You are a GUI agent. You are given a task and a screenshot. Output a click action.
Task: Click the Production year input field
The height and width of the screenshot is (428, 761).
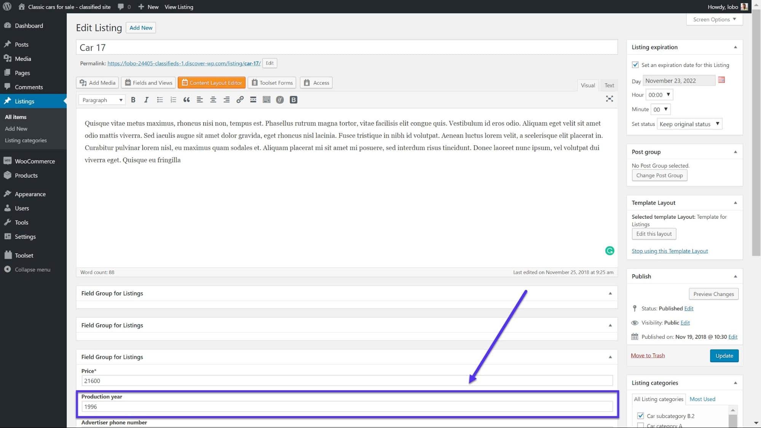tap(346, 407)
